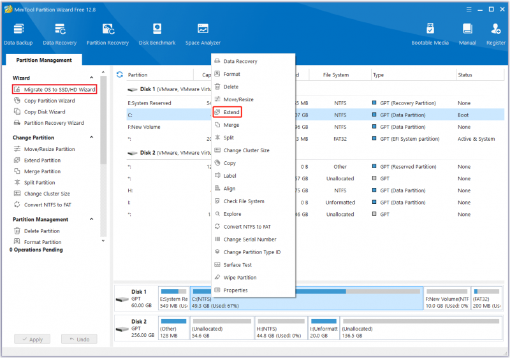510x358 pixels.
Task: Select the I: Unformatted partition row
Action: (315, 203)
